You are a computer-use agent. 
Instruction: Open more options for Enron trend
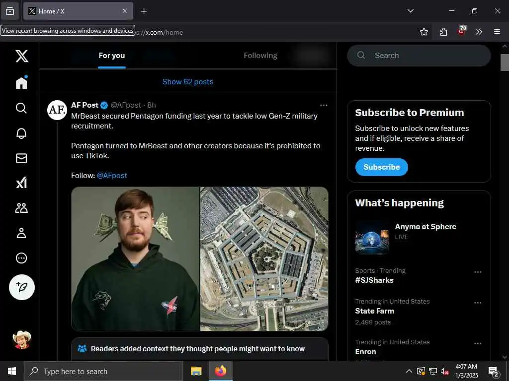(x=478, y=343)
